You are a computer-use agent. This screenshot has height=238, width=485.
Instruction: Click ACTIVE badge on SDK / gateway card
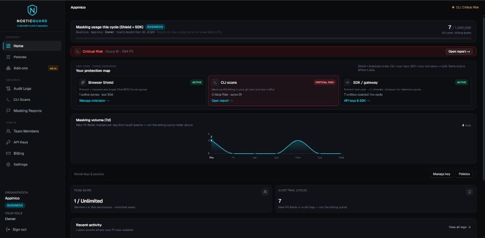461,82
